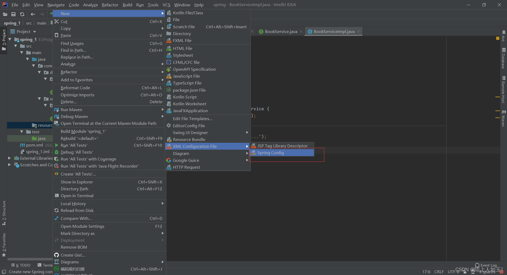
Task: Click the Back navigation arrow
Action: (33, 14)
